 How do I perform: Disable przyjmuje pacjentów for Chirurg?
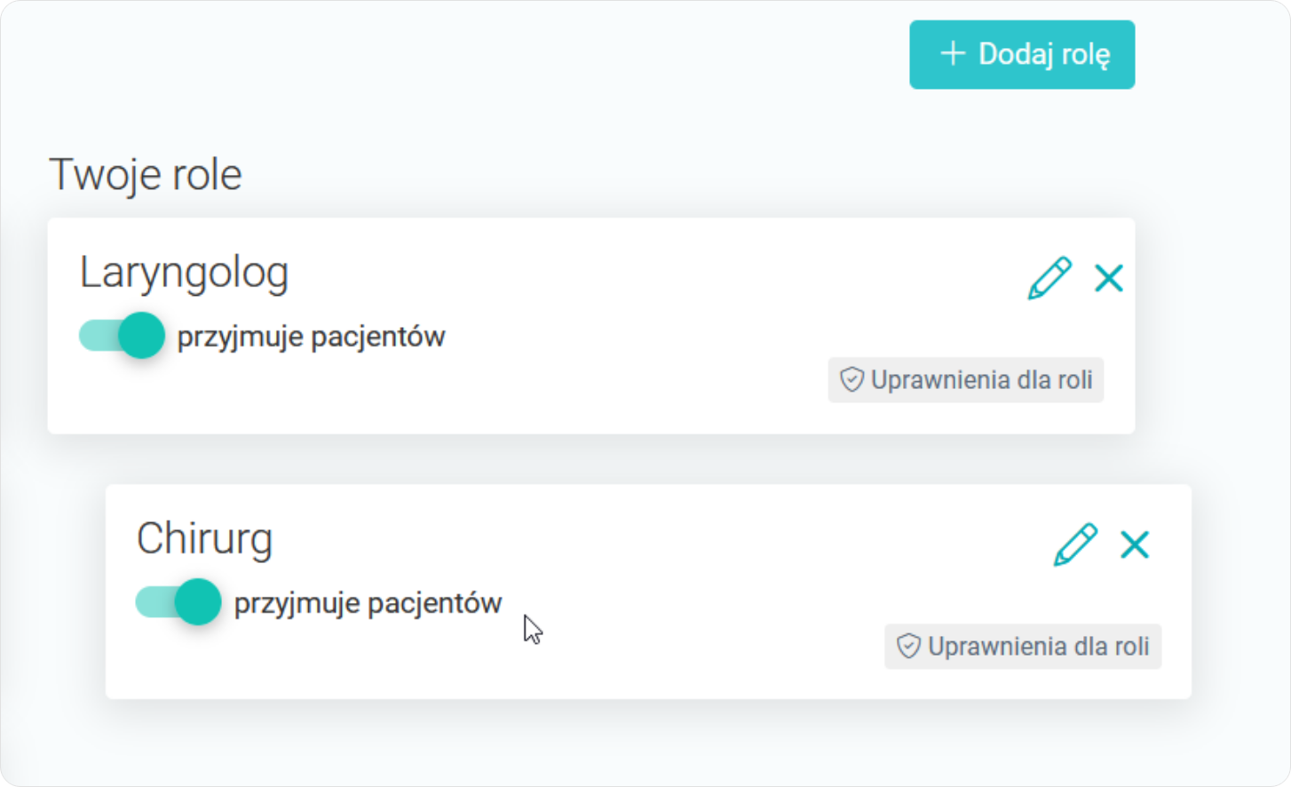pos(178,601)
